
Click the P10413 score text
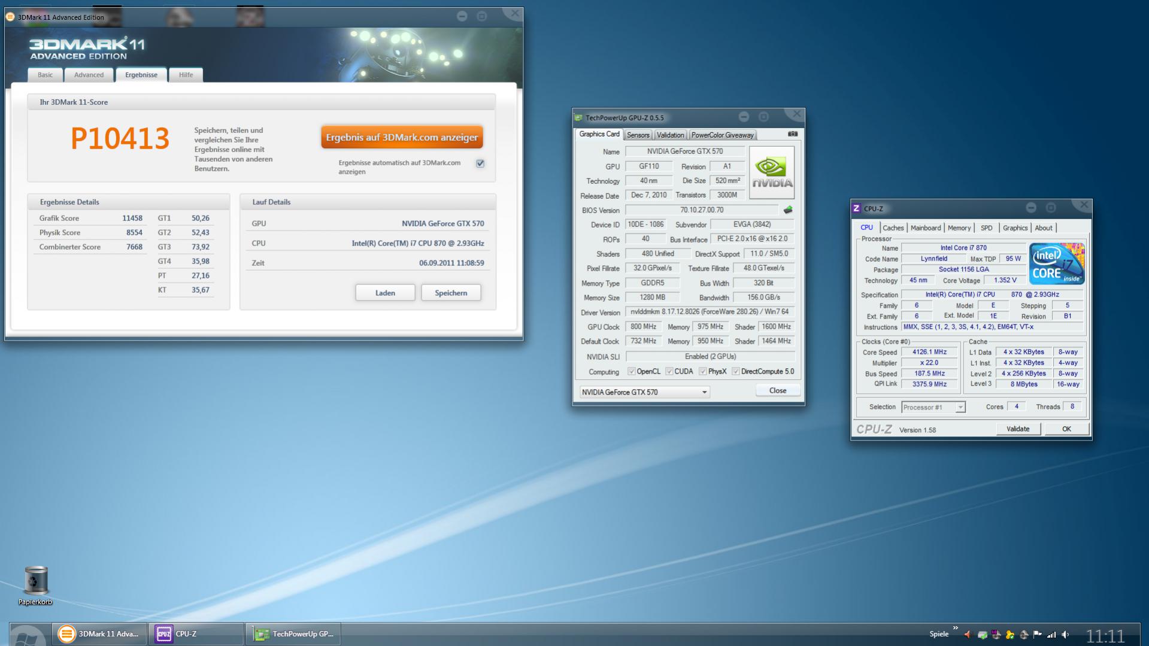coord(120,138)
